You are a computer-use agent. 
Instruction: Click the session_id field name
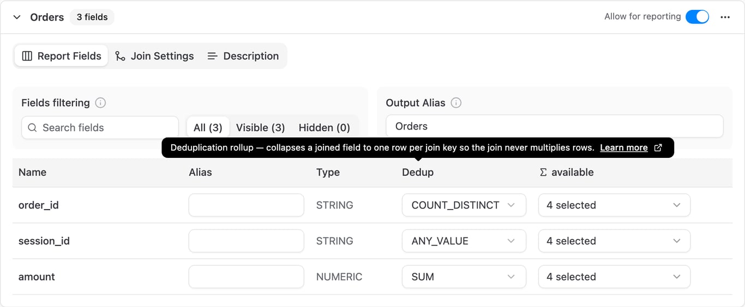[x=44, y=241]
